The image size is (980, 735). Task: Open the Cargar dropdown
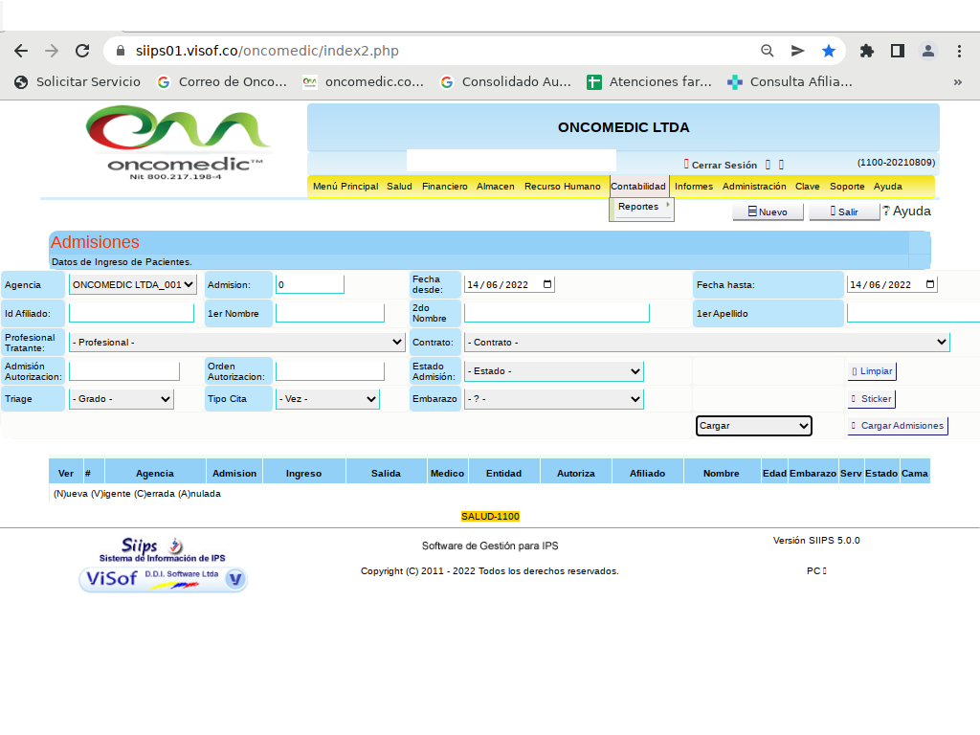(753, 426)
